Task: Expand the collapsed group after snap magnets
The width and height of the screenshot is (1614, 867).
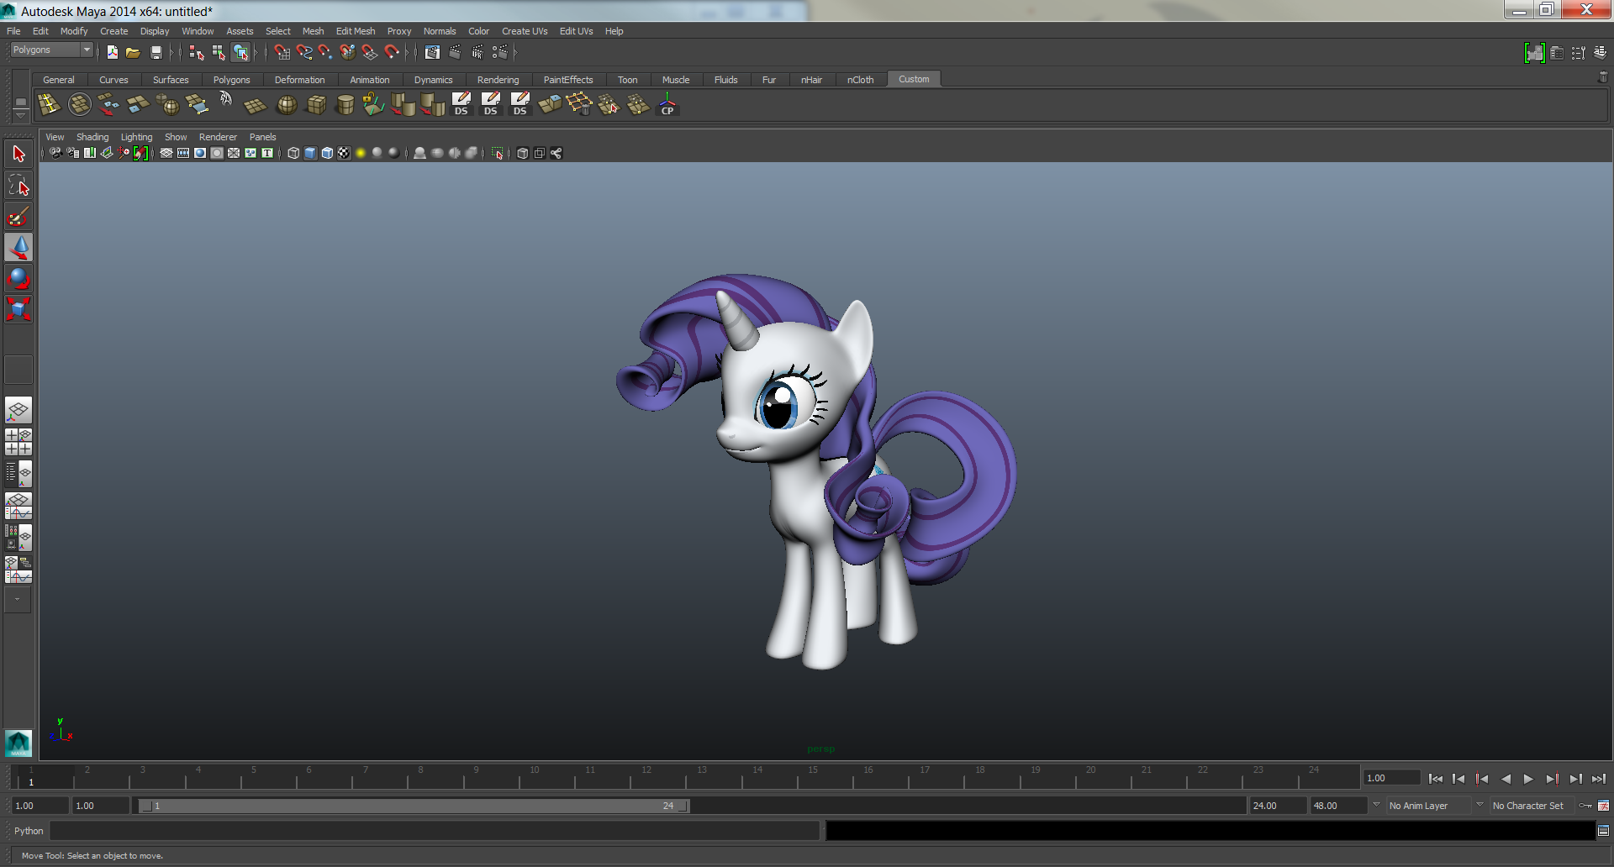Action: click(408, 52)
